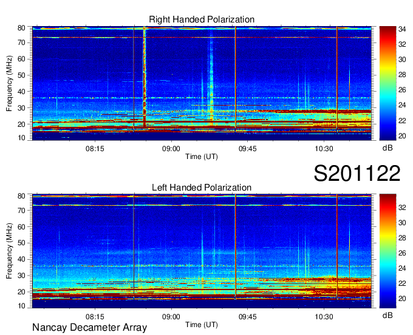
Task: Select the observation ID text "S201122"
Action: click(x=357, y=173)
